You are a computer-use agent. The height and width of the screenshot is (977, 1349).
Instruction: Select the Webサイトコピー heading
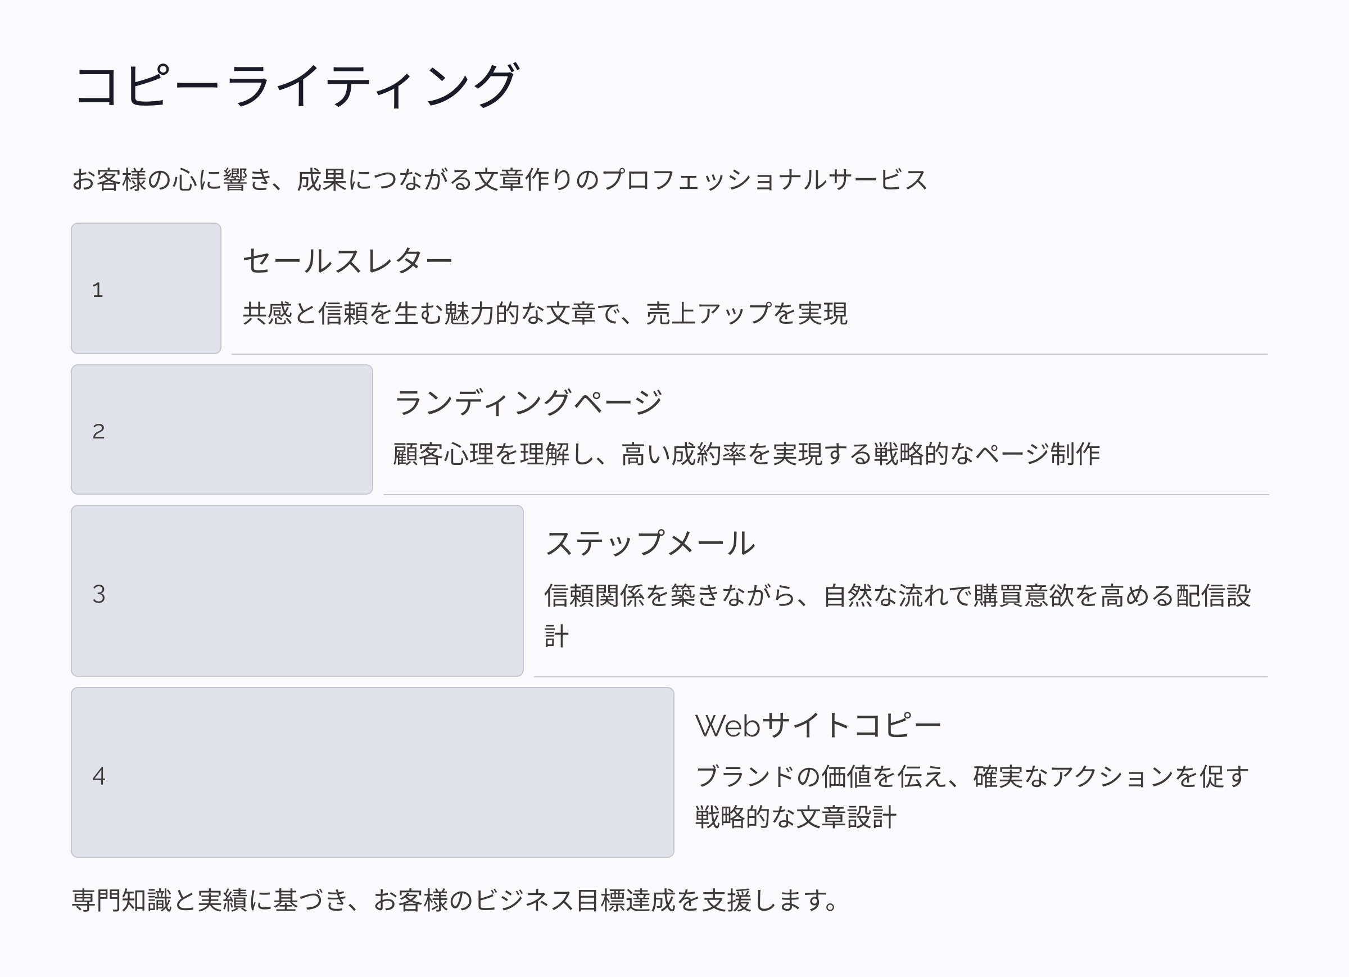(x=818, y=726)
